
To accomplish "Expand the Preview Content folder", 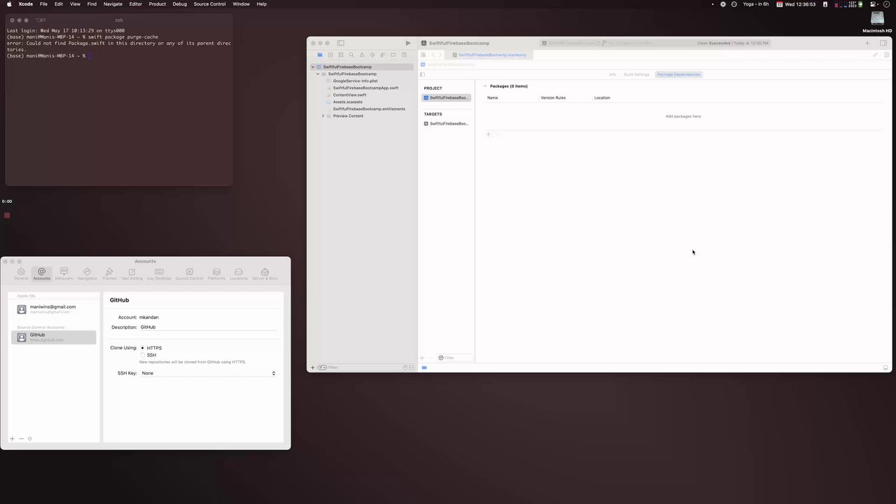I will click(323, 116).
